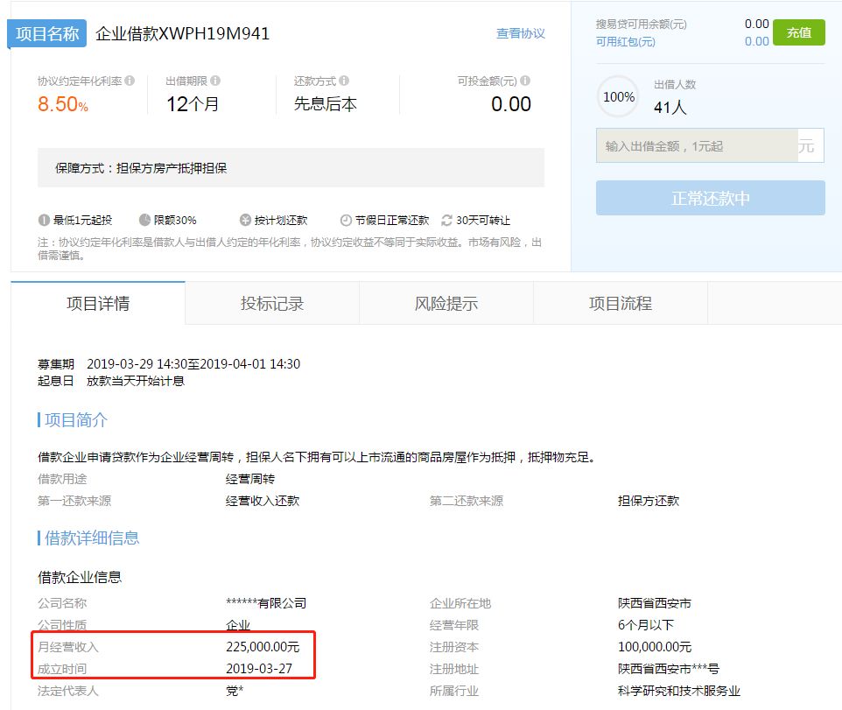Click info icon next to 出借期限
842x710 pixels.
tap(215, 81)
